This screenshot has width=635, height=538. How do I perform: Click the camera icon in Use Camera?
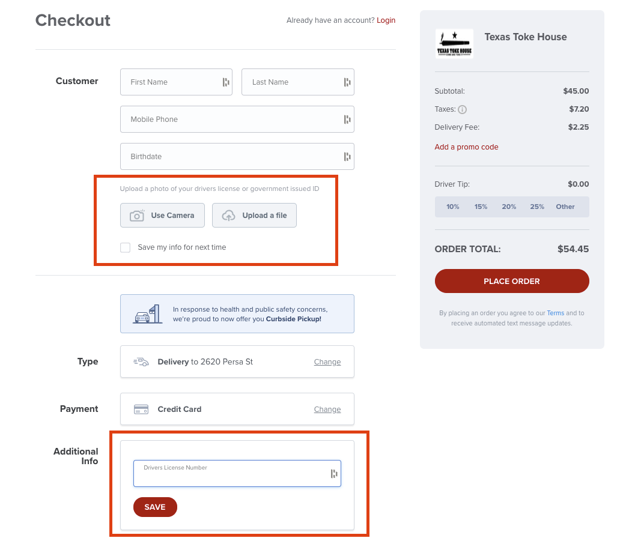coord(137,216)
